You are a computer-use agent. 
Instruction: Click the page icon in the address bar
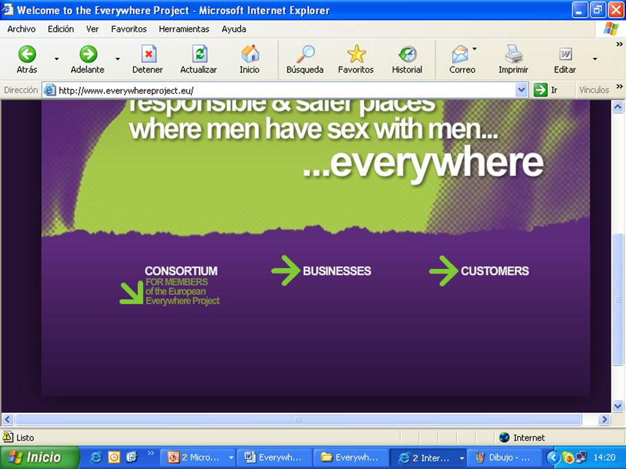click(x=50, y=90)
